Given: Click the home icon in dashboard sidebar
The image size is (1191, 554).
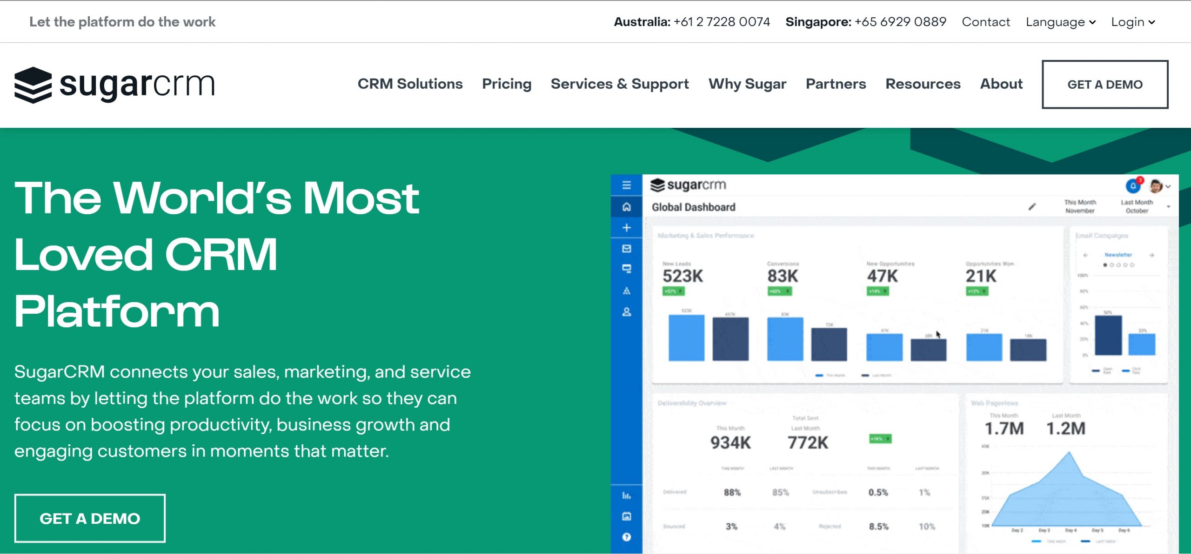Looking at the screenshot, I should pos(626,207).
